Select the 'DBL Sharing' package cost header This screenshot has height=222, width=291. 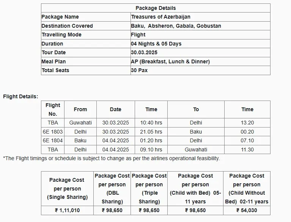point(112,189)
